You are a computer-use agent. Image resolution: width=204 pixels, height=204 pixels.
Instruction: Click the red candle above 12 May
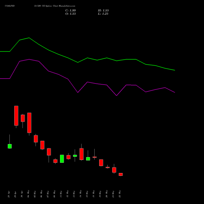(69, 157)
